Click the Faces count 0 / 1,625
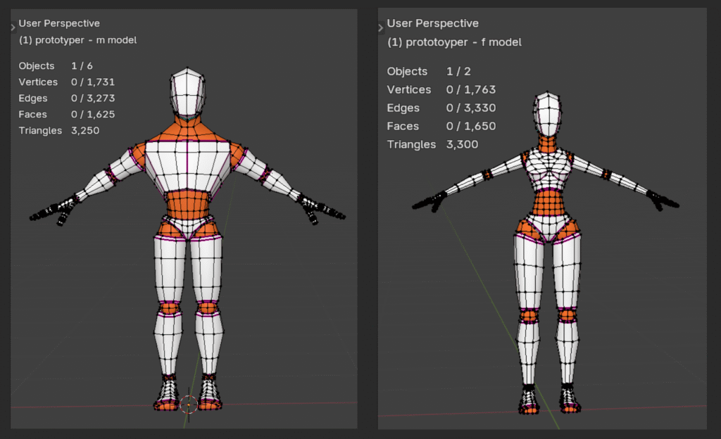Screen dimensions: 721x439 [93, 114]
